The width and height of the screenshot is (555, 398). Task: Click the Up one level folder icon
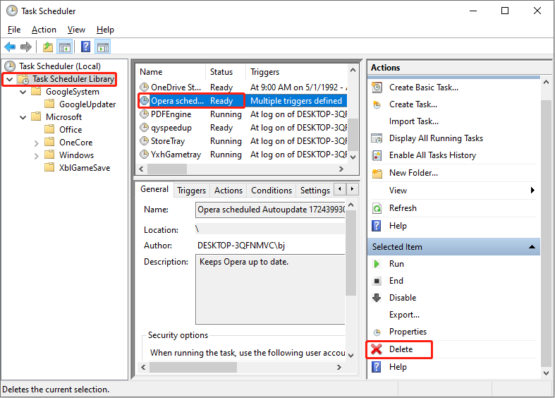point(48,47)
